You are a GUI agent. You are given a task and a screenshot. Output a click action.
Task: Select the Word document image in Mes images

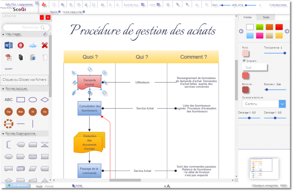pyautogui.click(x=9, y=45)
